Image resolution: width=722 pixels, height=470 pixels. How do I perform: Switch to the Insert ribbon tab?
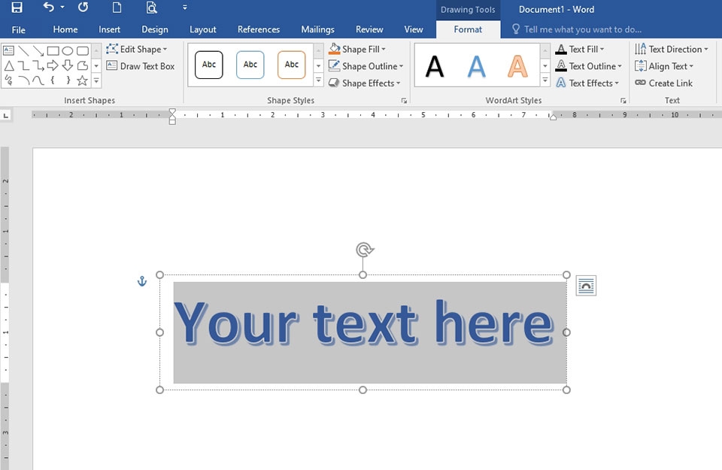pyautogui.click(x=109, y=29)
